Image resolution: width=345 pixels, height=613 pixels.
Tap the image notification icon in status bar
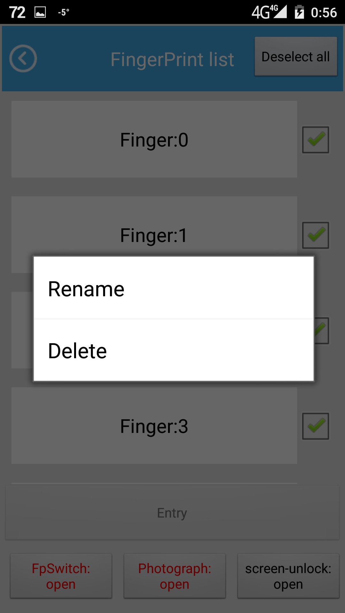40,12
